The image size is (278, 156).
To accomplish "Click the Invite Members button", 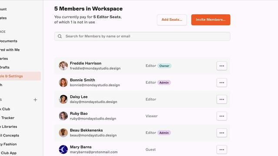I will pos(211,20).
